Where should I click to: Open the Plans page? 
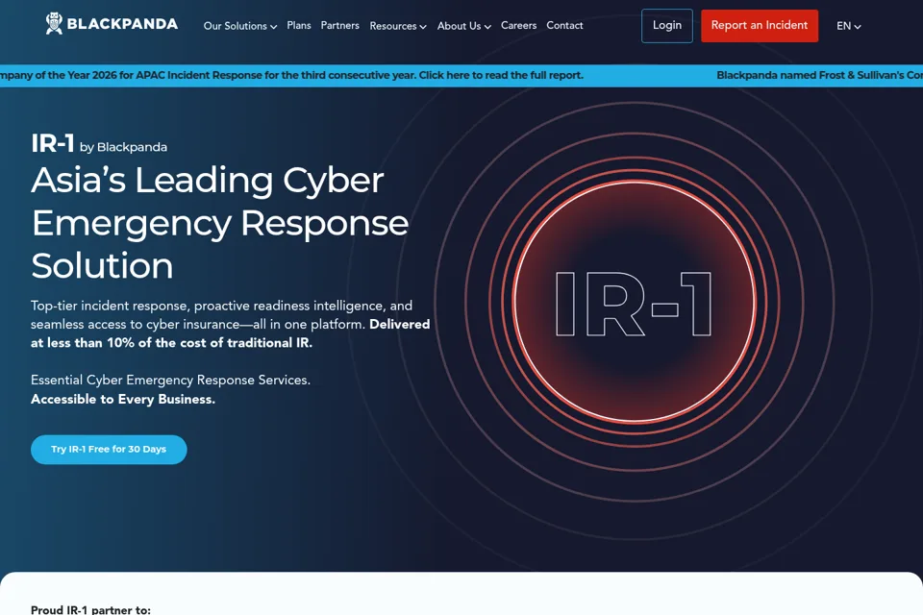299,25
